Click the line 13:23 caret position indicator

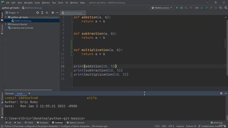tap(157, 126)
